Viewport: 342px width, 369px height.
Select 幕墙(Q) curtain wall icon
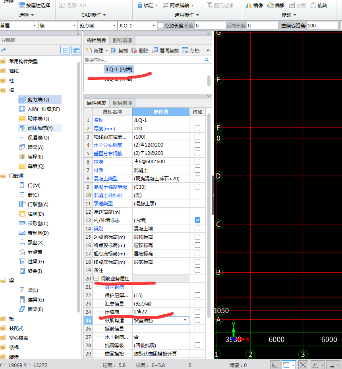pyautogui.click(x=22, y=166)
